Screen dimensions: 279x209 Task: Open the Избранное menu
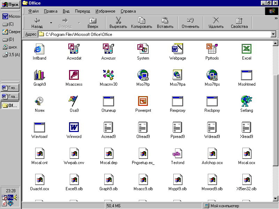(x=105, y=11)
